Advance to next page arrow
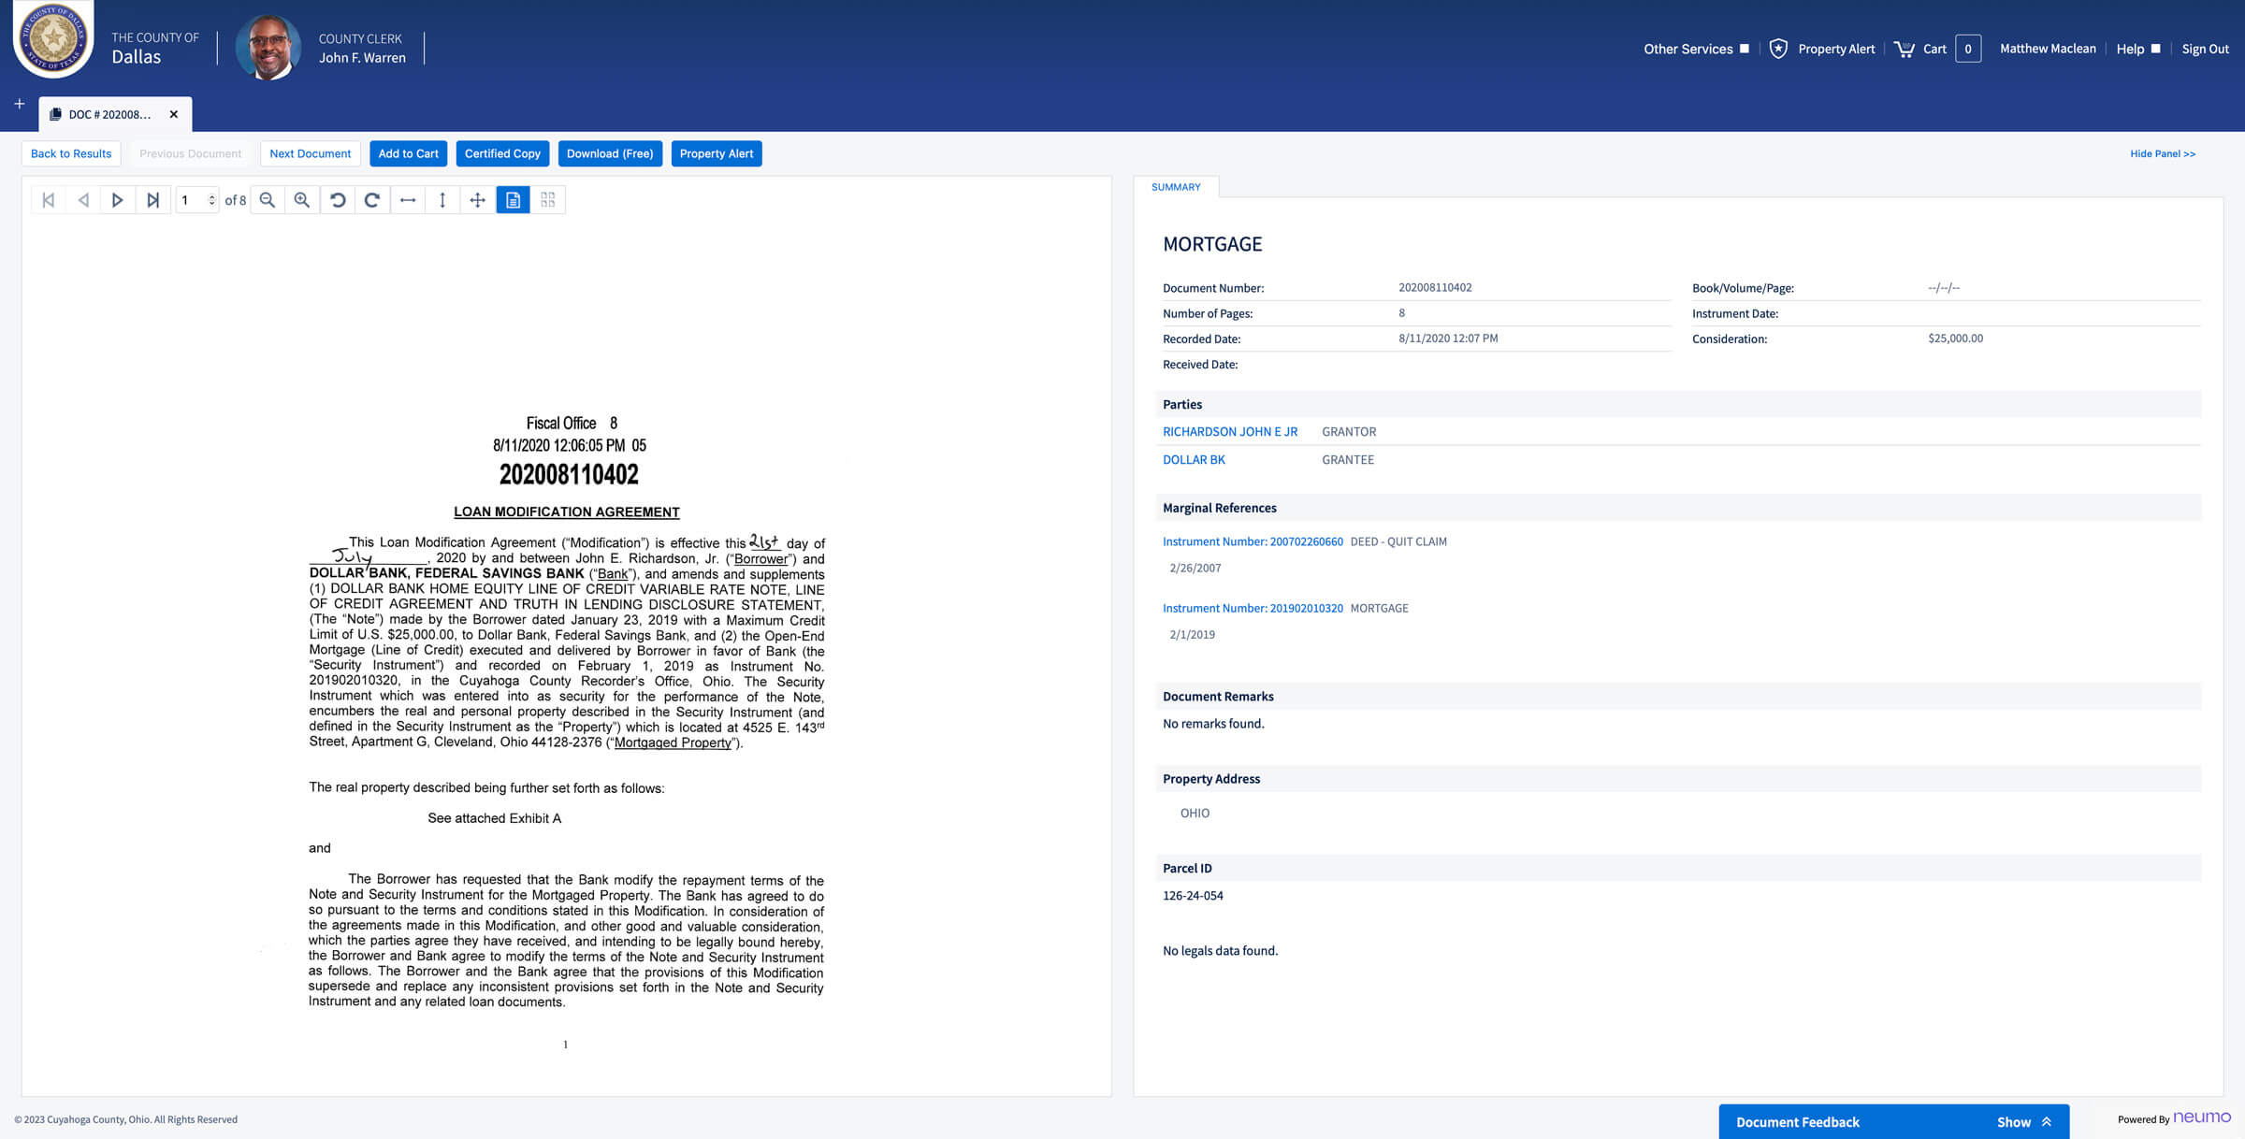 [x=118, y=200]
